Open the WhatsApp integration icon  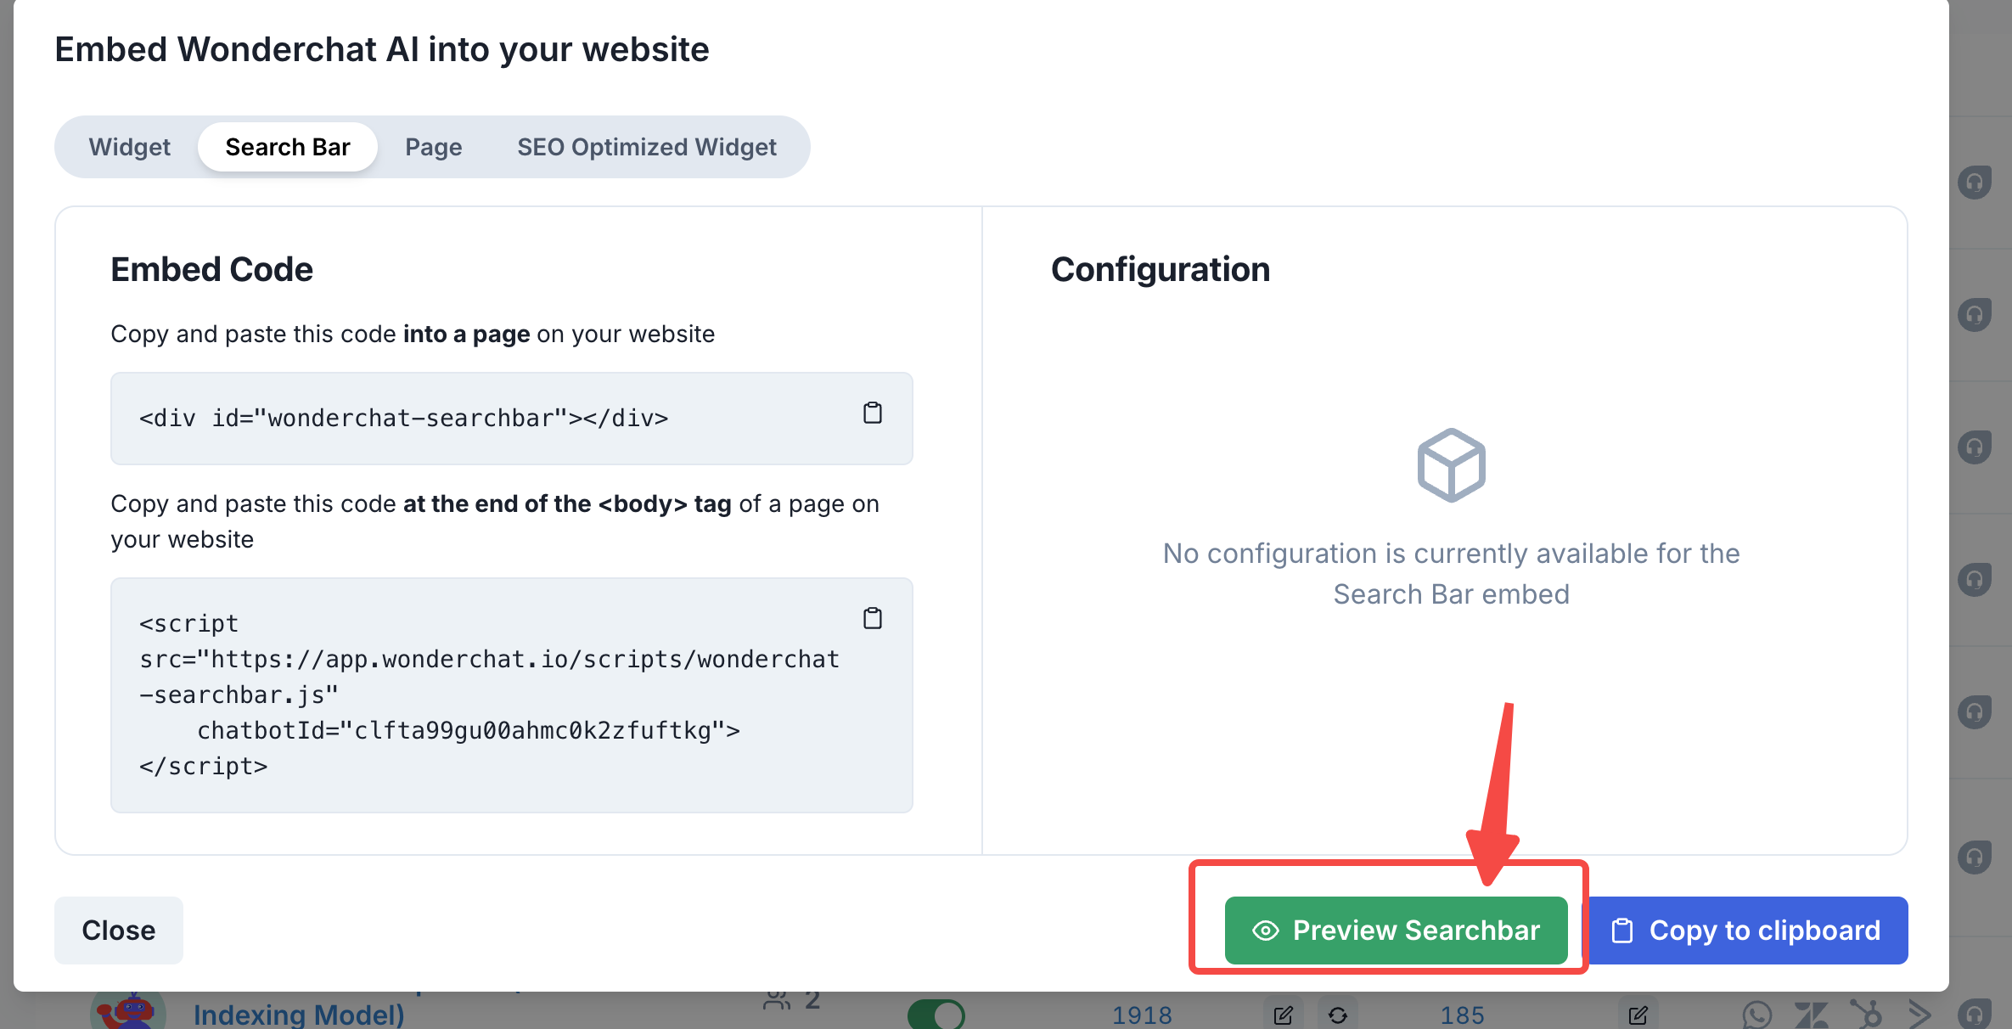click(1756, 1014)
